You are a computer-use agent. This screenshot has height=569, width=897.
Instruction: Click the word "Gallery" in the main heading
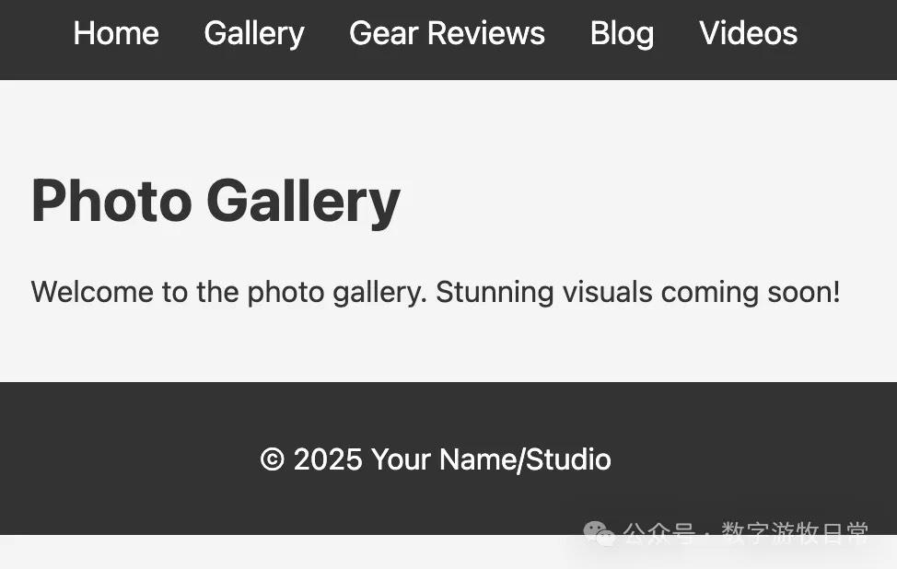[x=303, y=201]
